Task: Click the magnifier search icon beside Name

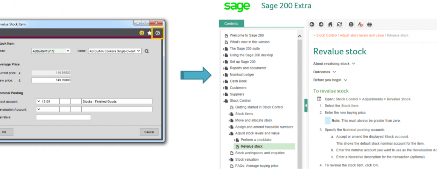Action: pos(147,51)
